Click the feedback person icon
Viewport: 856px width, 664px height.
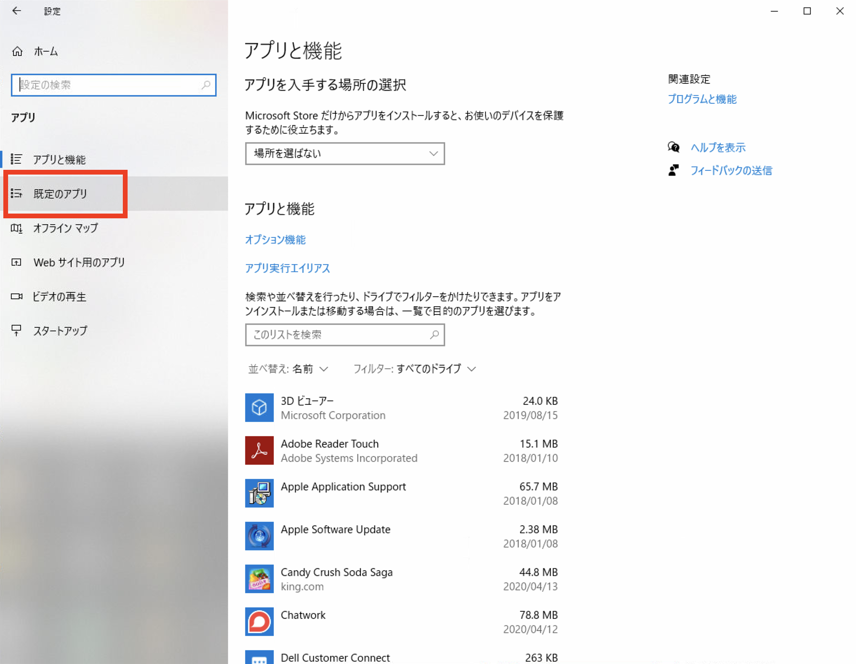pyautogui.click(x=674, y=170)
